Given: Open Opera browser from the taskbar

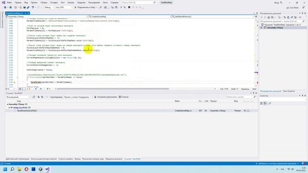Looking at the screenshot, I should (x=26, y=169).
